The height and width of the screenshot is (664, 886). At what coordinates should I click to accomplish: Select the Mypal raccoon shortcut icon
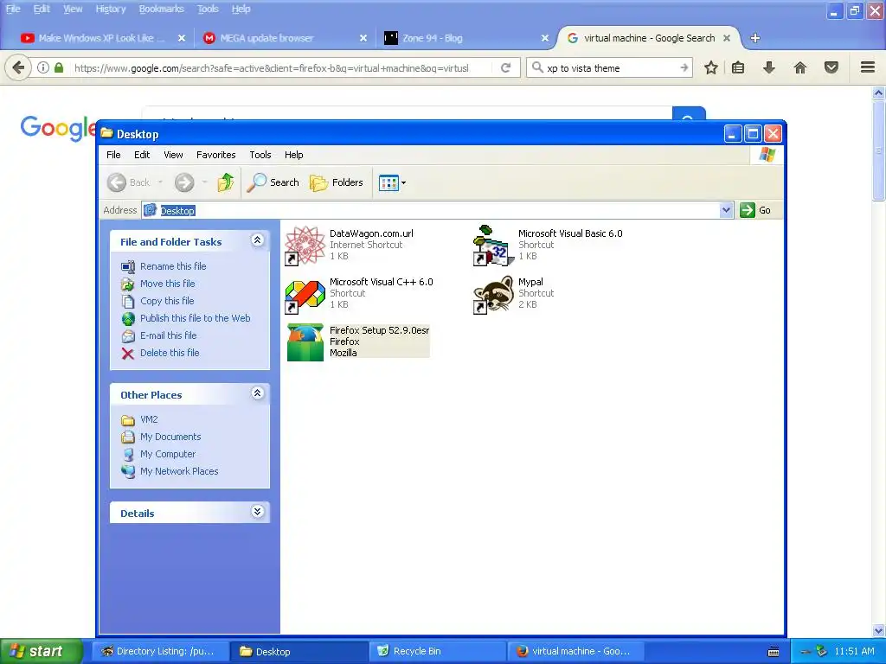493,294
